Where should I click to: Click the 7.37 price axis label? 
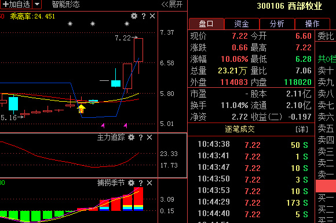[167, 32]
